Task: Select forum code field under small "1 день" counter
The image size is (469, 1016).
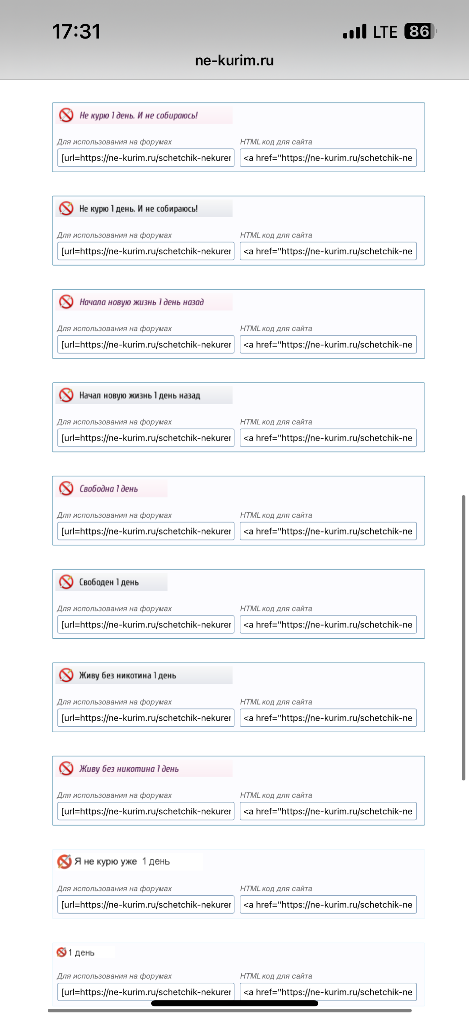Action: tap(146, 992)
